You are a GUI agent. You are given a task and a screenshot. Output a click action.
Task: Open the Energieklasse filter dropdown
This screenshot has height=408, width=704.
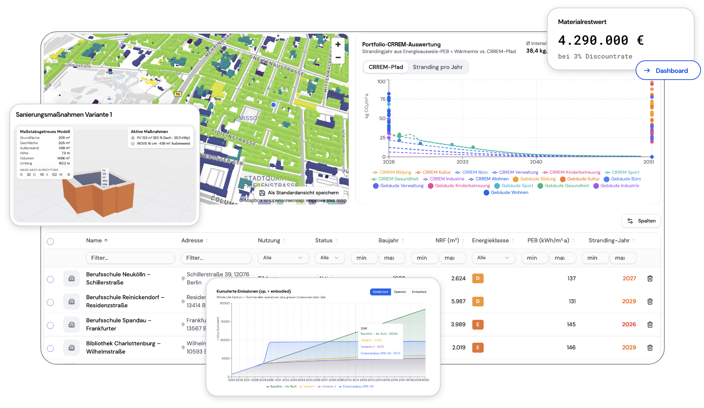[493, 258]
